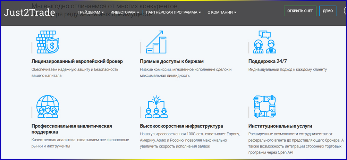
Task: Select heading Профессиональная аналитическая поддержка
Action: [x=72, y=129]
